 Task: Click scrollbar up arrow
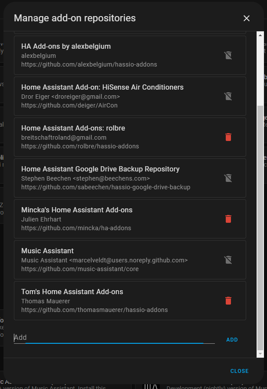(x=260, y=35)
